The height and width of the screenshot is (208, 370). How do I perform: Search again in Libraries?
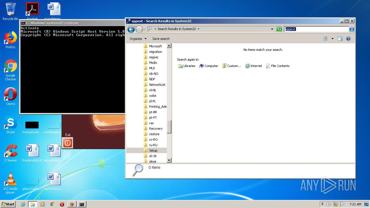[187, 66]
